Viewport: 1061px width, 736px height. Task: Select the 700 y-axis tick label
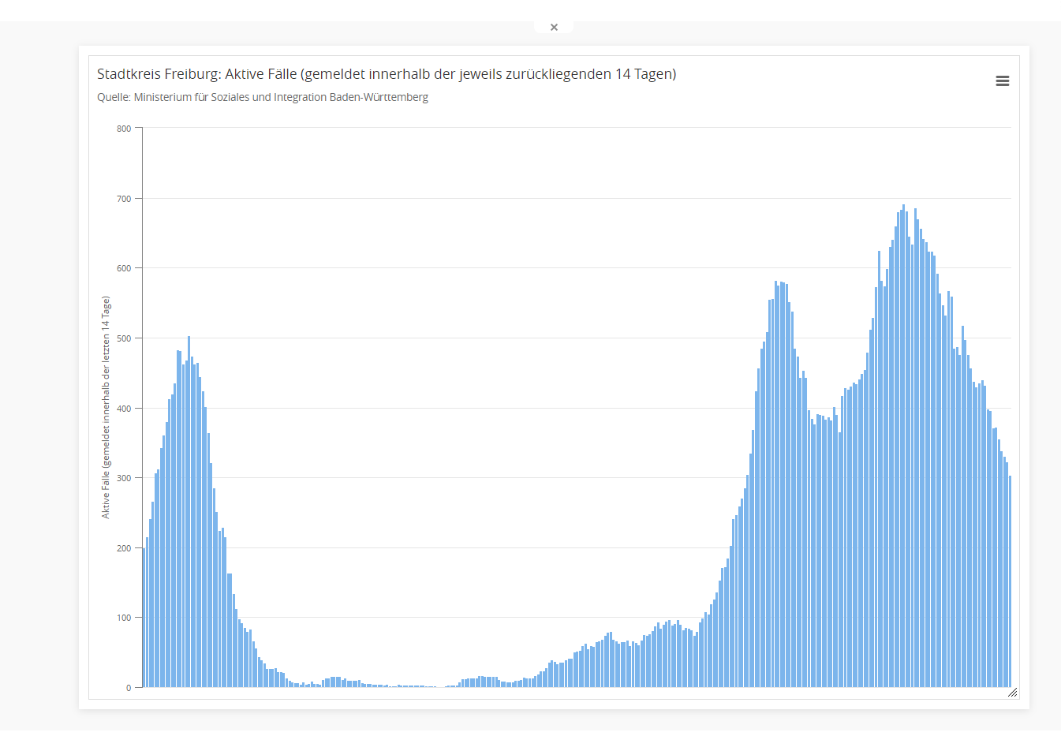[x=124, y=199]
